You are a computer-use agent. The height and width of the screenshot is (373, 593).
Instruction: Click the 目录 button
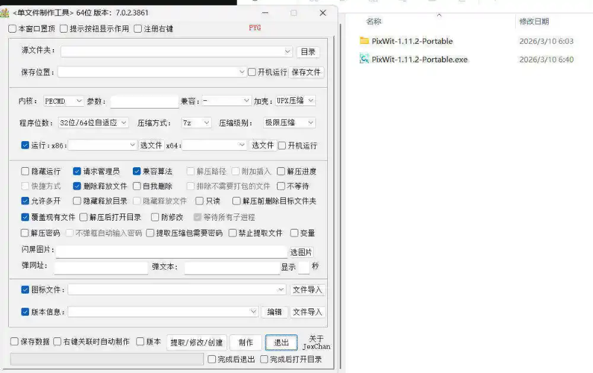(308, 52)
